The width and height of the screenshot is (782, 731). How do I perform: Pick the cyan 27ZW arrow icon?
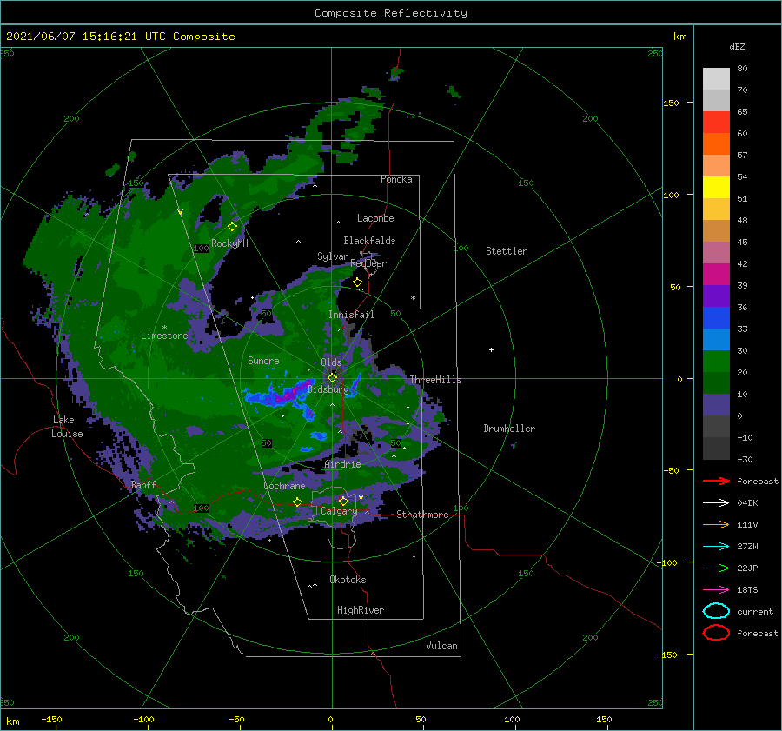[x=716, y=547]
